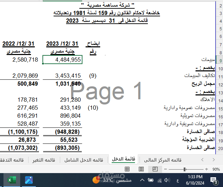Image resolution: width=223 pixels, height=187 pixels.
Task: Select the 2023 /12/ 31 column heading
Action: 62,44
